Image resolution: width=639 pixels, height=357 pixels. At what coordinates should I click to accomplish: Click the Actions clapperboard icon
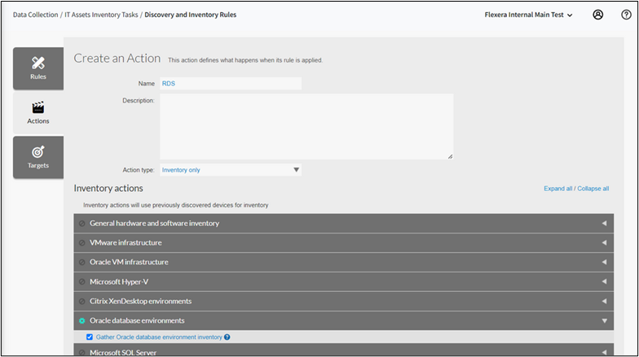pyautogui.click(x=38, y=107)
